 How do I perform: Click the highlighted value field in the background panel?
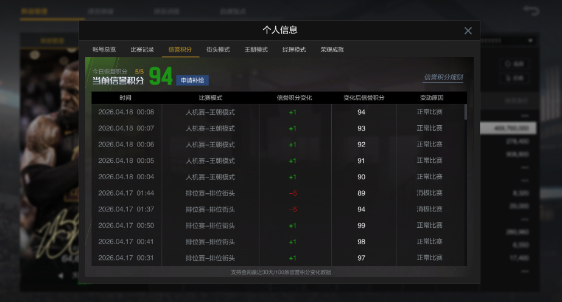pos(508,128)
